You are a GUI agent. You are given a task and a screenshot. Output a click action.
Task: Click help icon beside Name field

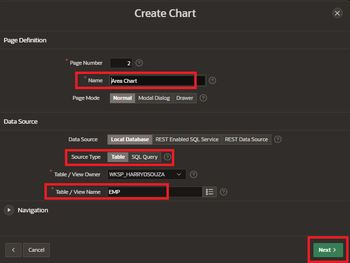212,81
